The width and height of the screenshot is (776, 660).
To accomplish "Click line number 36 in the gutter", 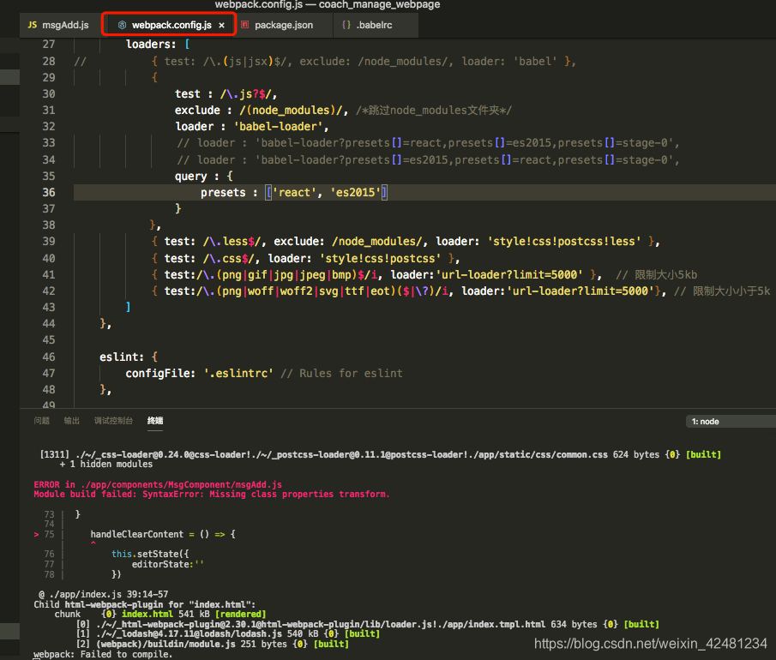I will [48, 192].
